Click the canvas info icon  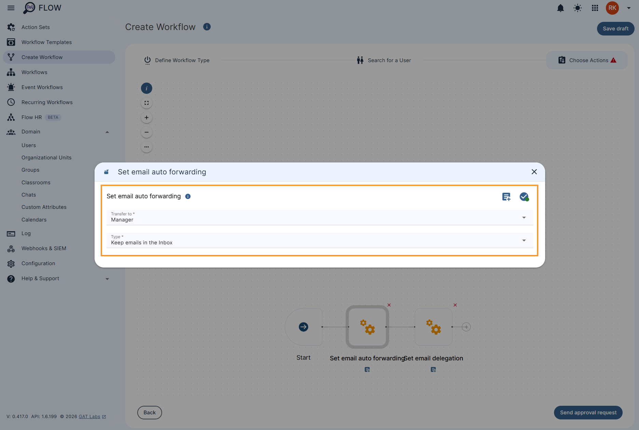point(146,88)
